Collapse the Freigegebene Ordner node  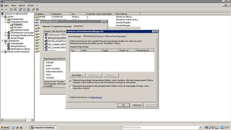click(6, 22)
